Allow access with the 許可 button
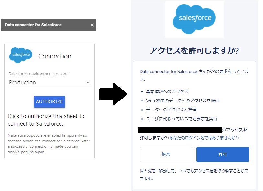This screenshot has width=263, height=191. click(223, 154)
